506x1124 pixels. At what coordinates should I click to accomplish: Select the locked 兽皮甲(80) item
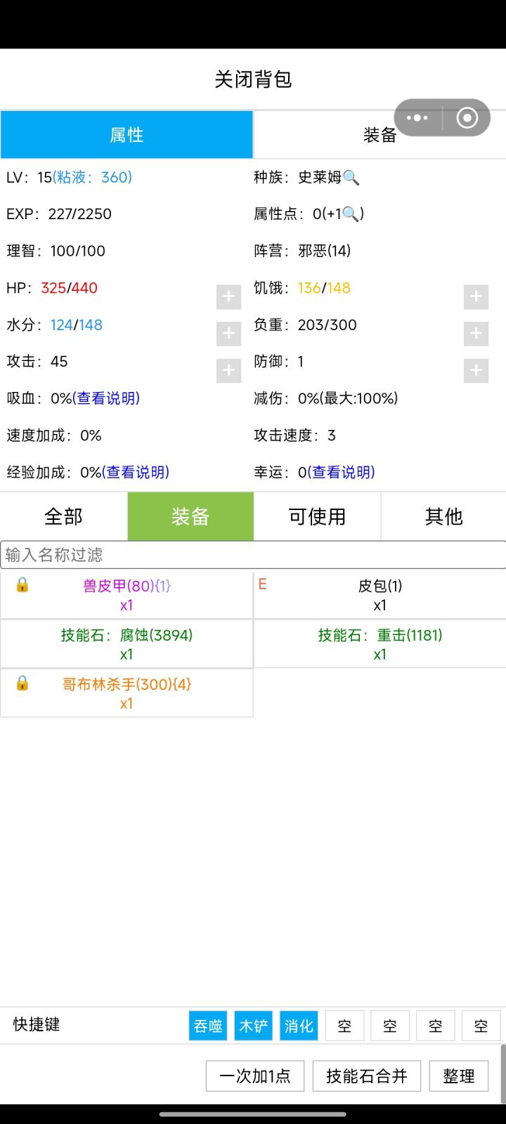pyautogui.click(x=126, y=595)
